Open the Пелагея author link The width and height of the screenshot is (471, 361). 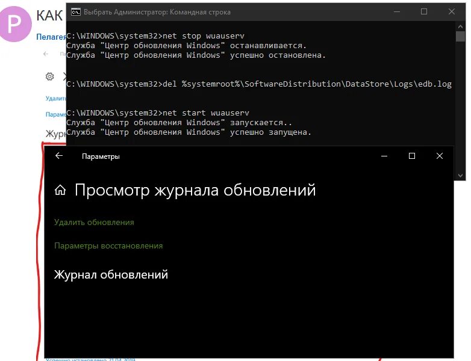(51, 37)
